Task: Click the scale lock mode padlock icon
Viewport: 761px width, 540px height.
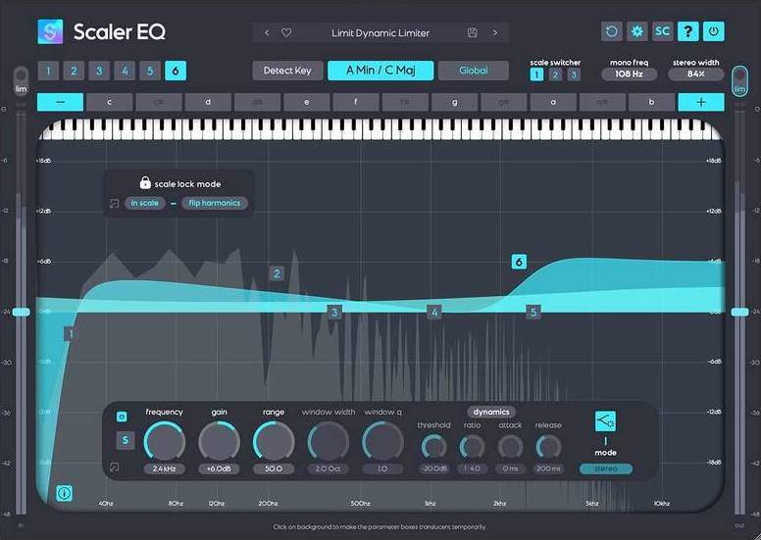Action: coord(145,183)
